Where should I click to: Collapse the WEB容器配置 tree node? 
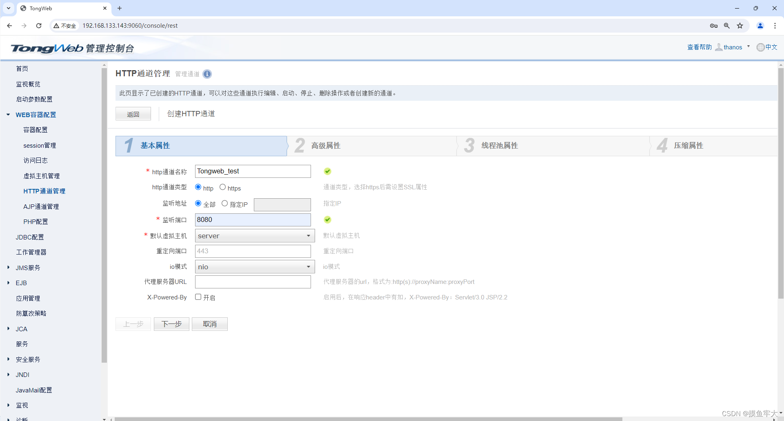(8, 115)
